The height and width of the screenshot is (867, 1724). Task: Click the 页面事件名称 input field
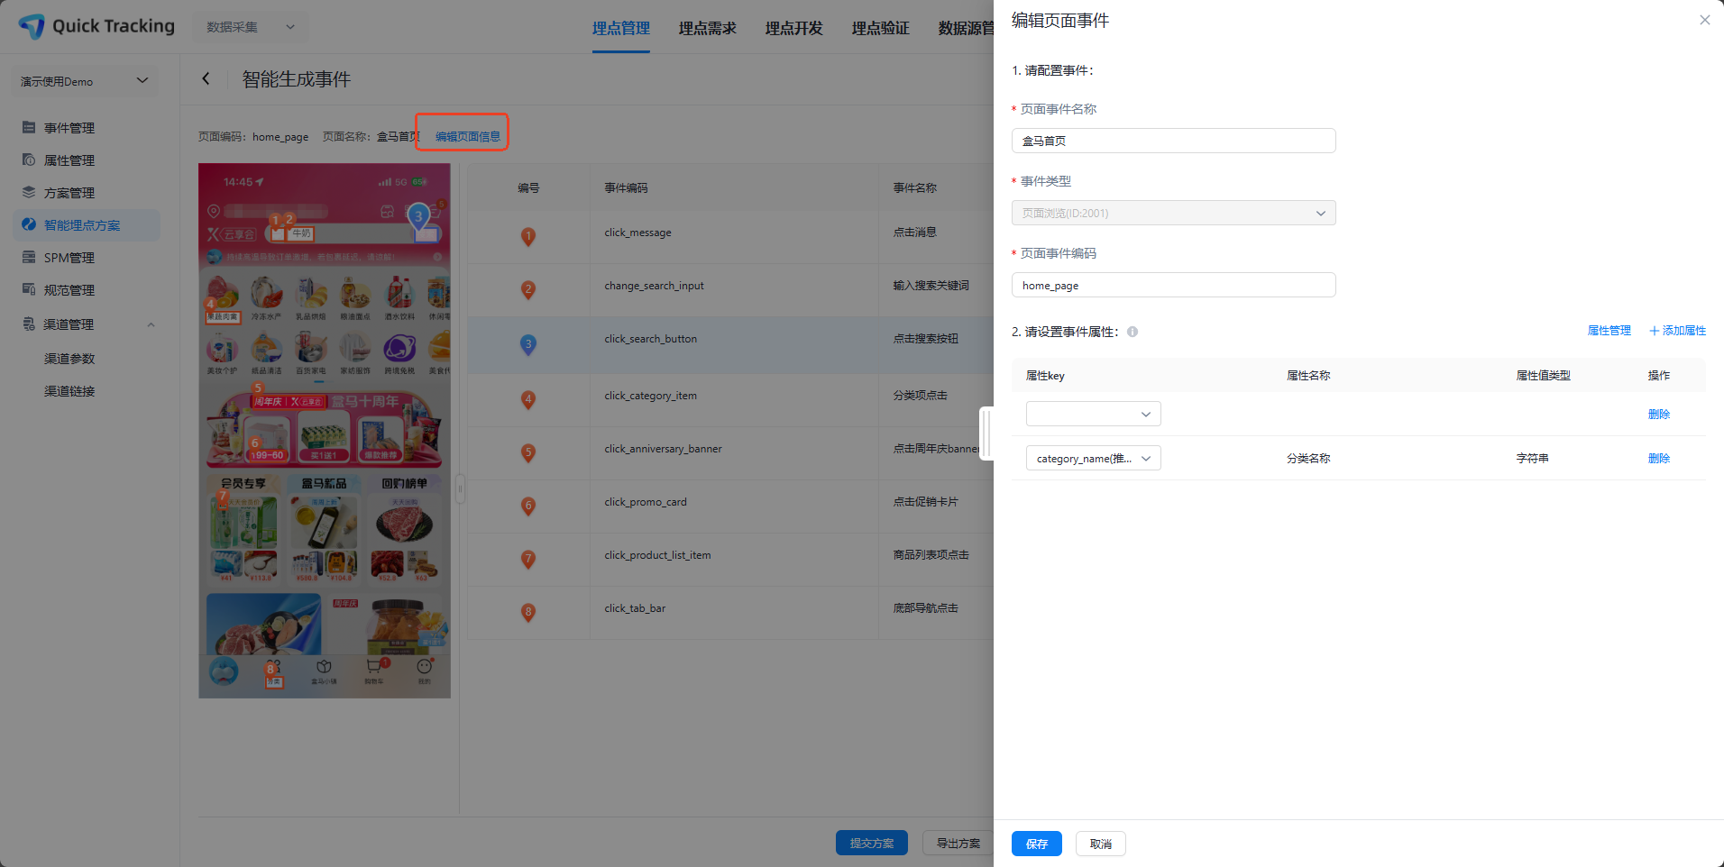(1173, 141)
